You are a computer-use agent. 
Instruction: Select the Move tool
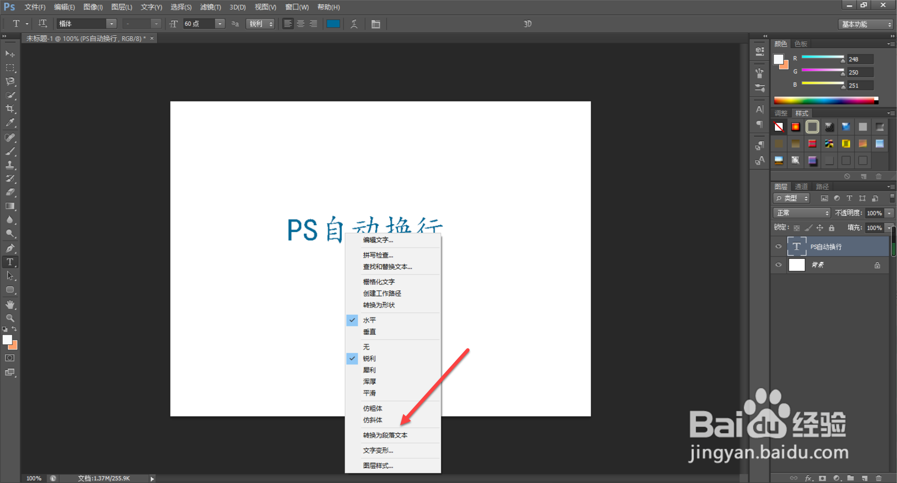pyautogui.click(x=10, y=54)
